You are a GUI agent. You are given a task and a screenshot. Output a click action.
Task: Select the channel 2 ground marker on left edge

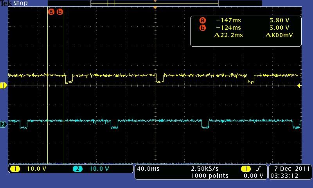pyautogui.click(x=4, y=125)
